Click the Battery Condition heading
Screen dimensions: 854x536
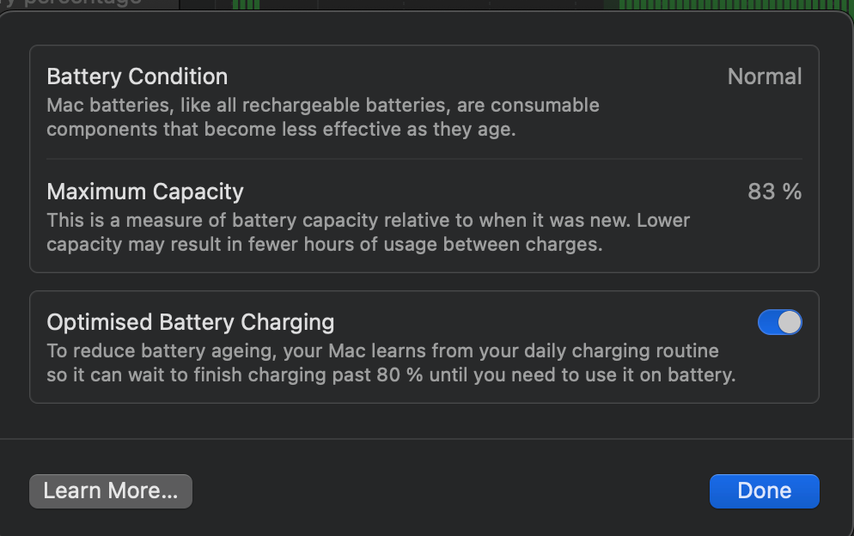(137, 76)
